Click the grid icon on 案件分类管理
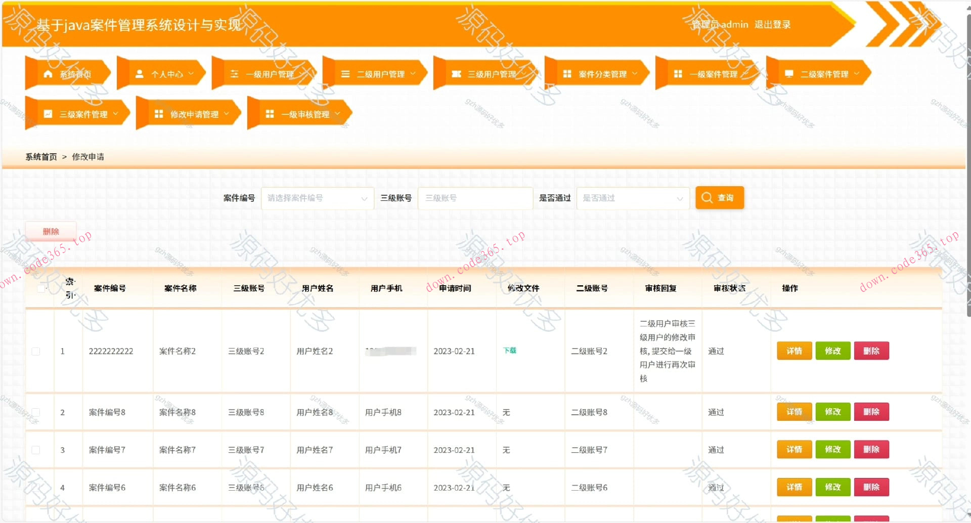The width and height of the screenshot is (971, 523). click(x=567, y=73)
